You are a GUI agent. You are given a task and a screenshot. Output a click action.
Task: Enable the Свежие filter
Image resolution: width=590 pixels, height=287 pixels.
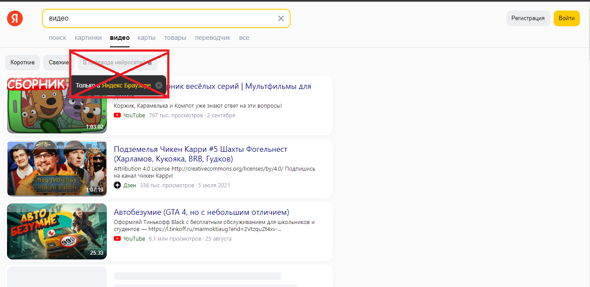coord(58,62)
